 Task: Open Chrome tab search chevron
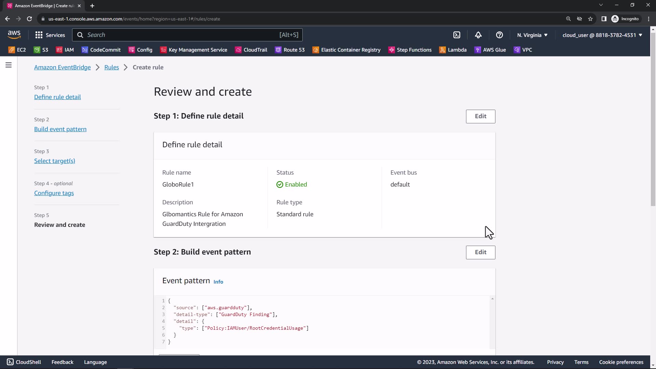[601, 5]
